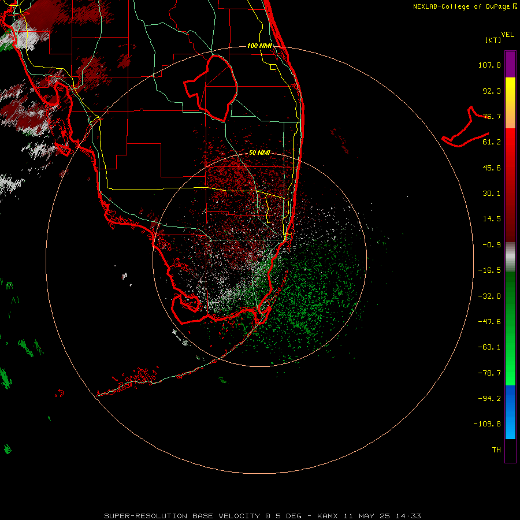Select the -32.0 scale value
This screenshot has width=520, height=520.
(489, 296)
